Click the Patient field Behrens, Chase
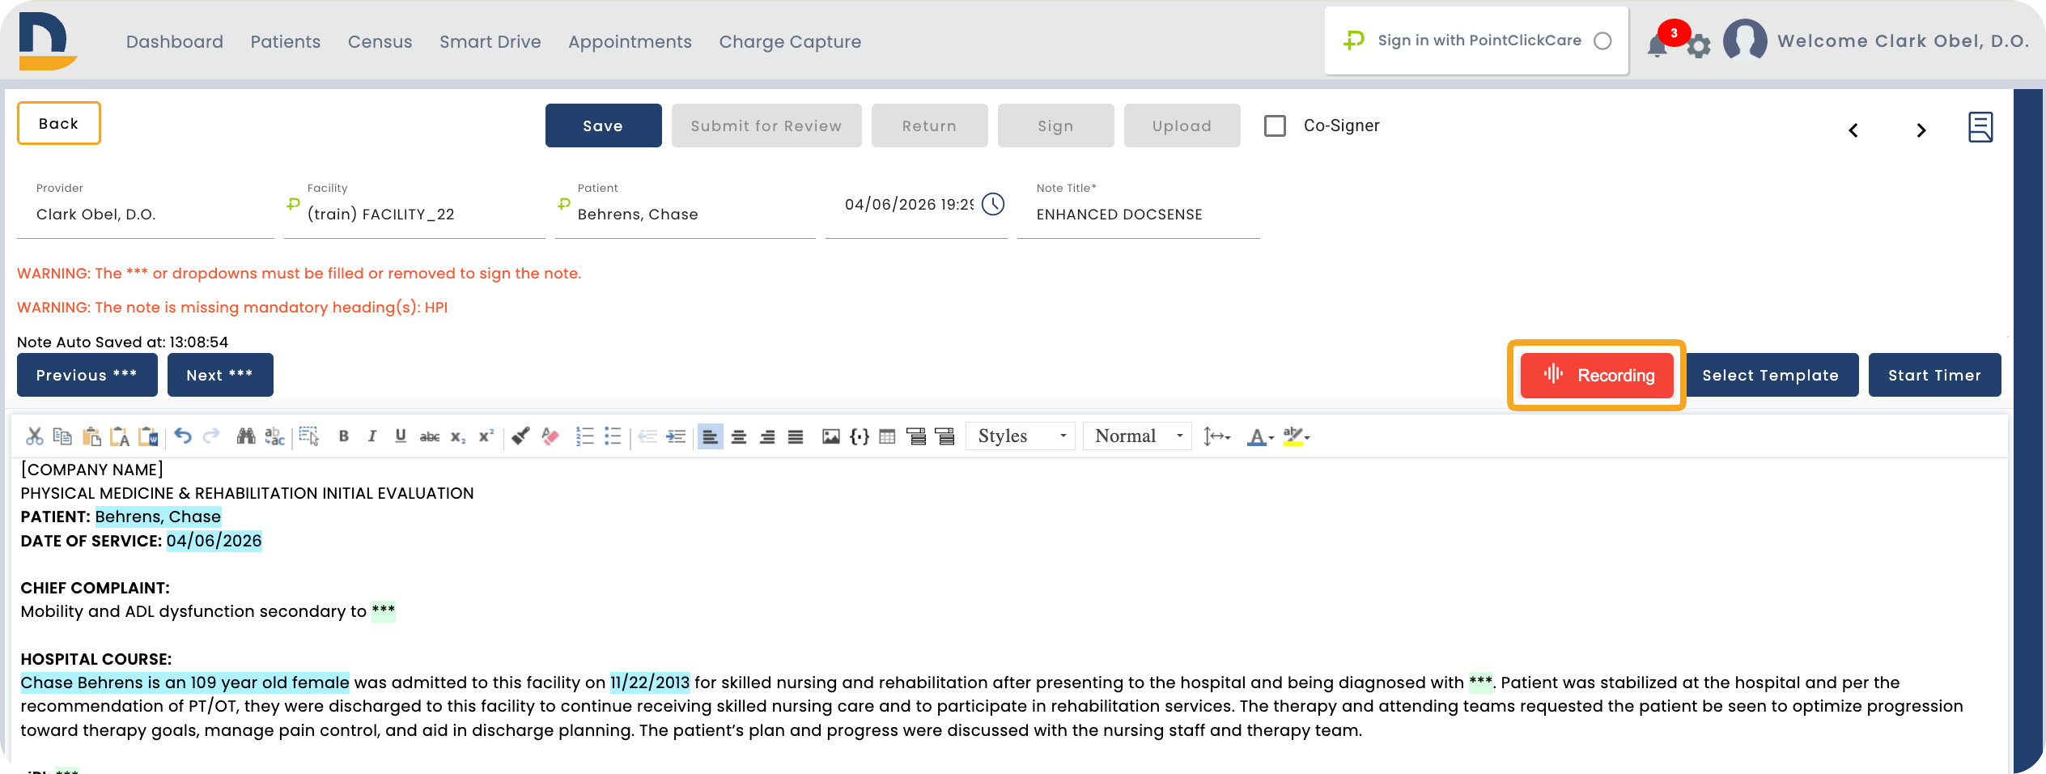 685,214
